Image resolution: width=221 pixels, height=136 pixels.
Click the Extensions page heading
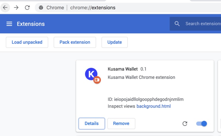tap(31, 24)
